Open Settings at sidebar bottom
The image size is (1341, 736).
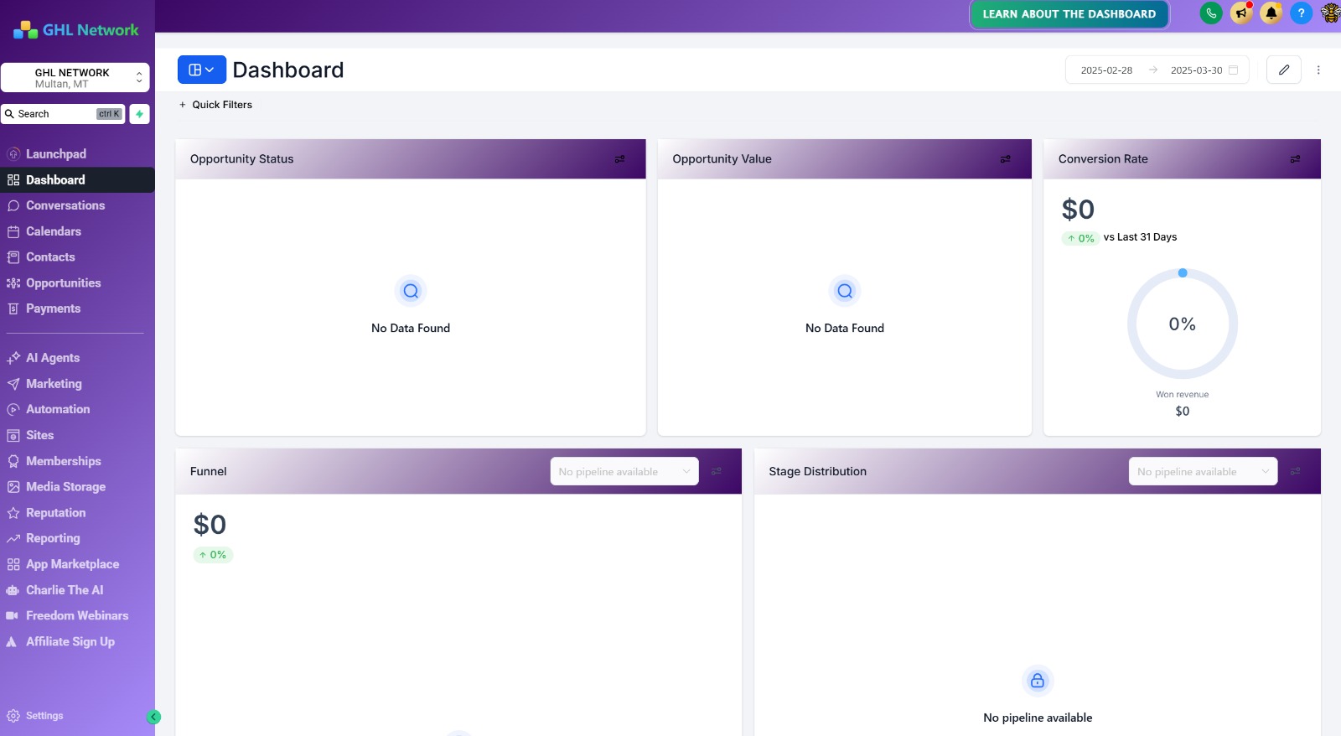[x=35, y=716]
